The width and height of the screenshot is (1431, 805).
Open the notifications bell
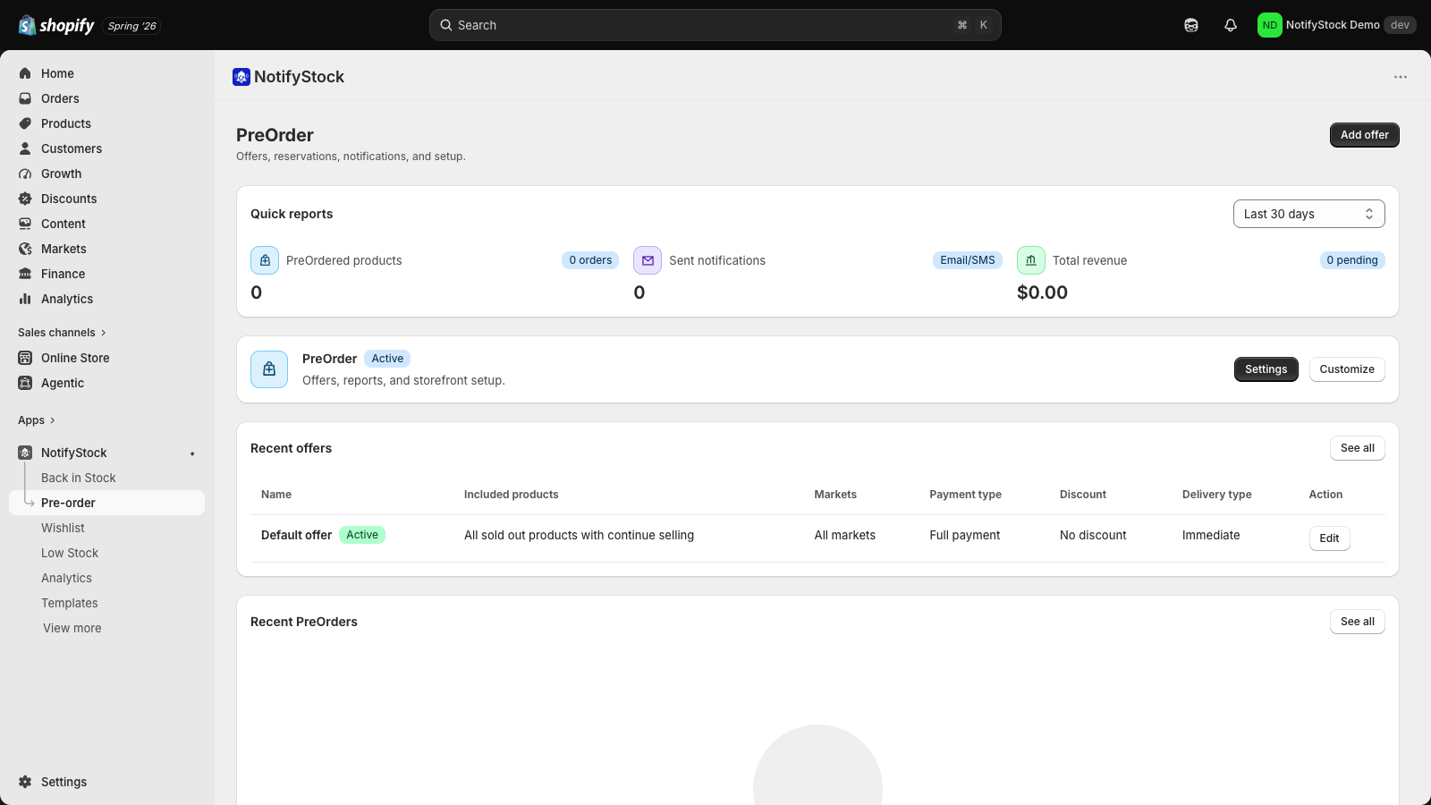(1231, 25)
